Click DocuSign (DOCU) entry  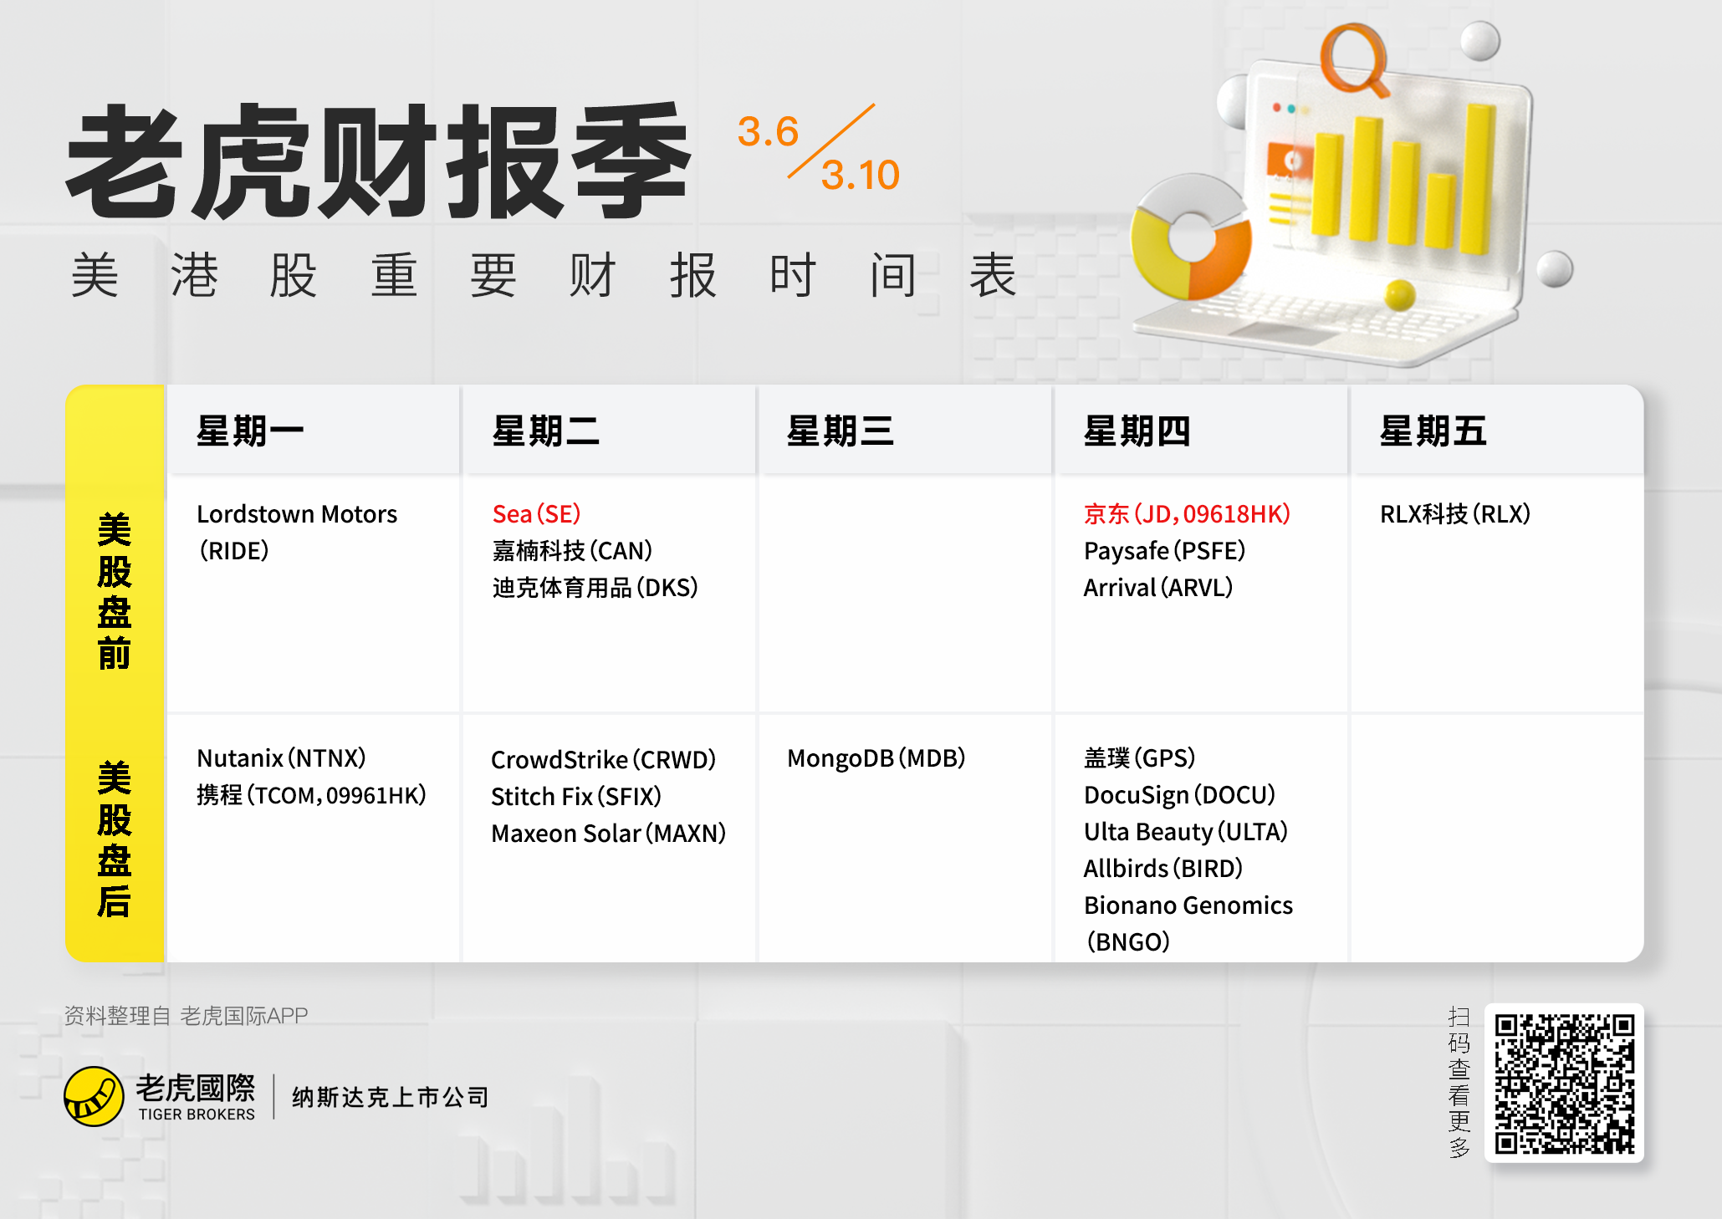[x=1179, y=794]
